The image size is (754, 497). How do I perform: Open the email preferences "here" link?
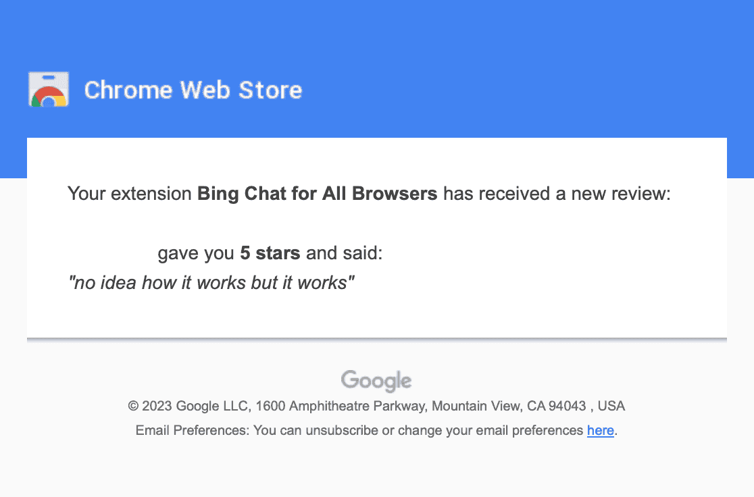(600, 430)
